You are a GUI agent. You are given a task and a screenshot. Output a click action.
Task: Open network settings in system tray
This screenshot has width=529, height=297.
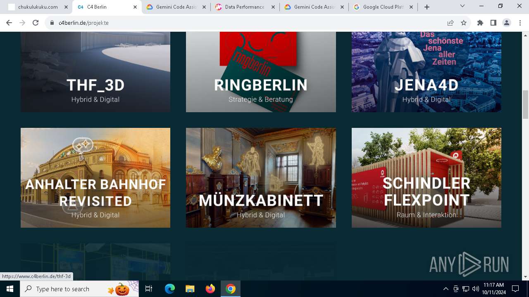tap(466, 289)
